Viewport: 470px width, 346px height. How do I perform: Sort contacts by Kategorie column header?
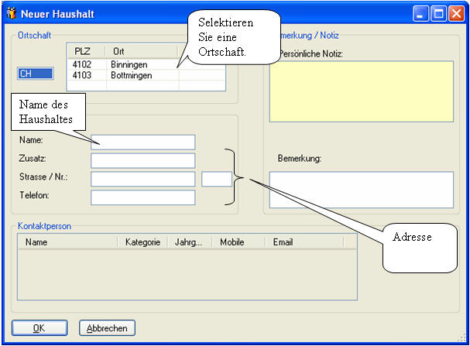pos(142,242)
